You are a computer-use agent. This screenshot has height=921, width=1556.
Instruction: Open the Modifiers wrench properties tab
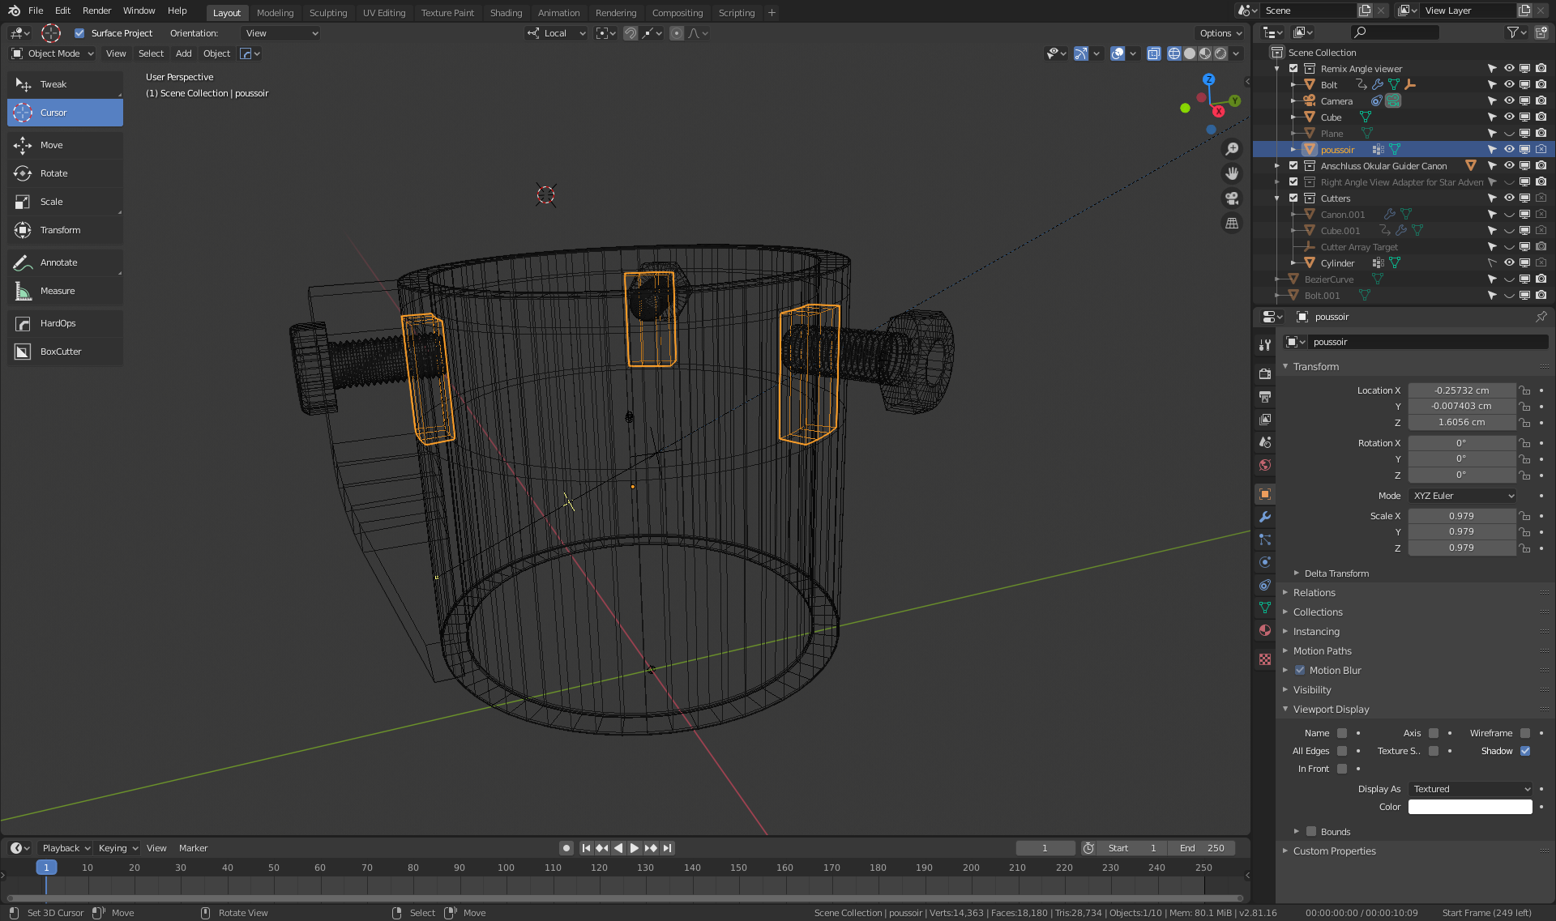[x=1264, y=517]
